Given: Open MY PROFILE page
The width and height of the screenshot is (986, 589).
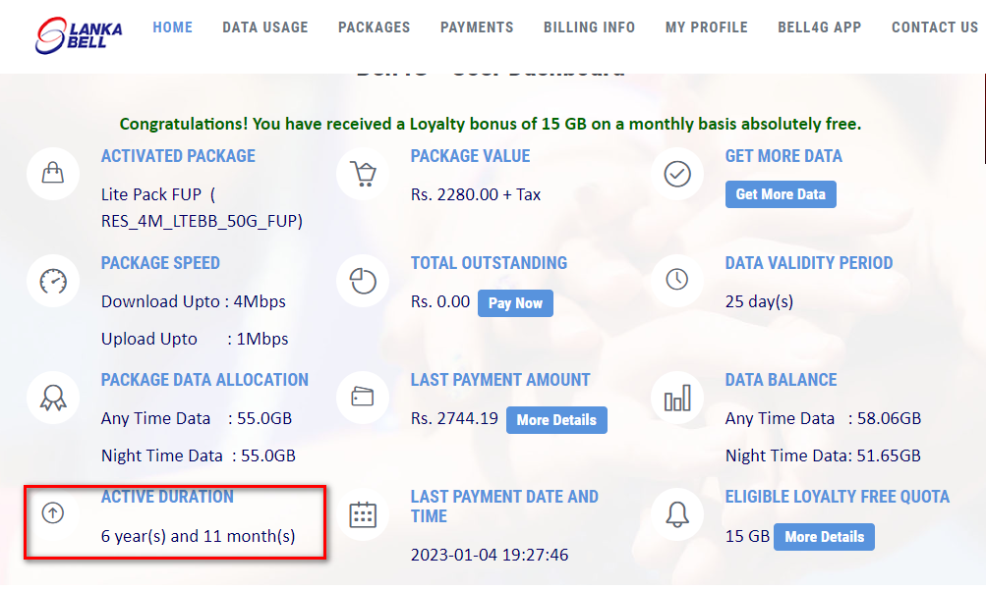Looking at the screenshot, I should pyautogui.click(x=706, y=27).
